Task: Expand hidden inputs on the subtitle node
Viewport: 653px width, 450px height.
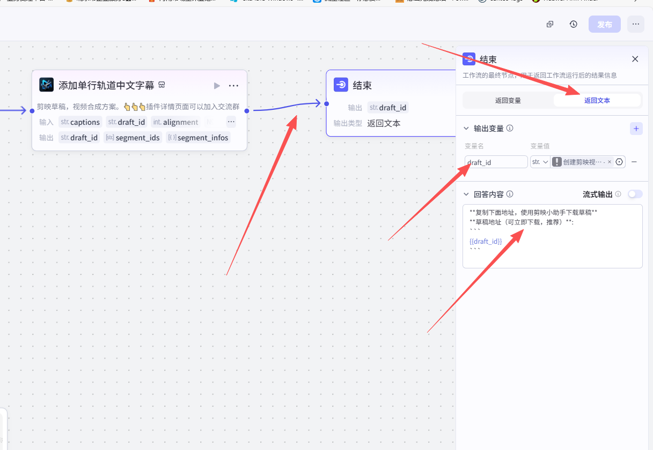Action: (231, 122)
